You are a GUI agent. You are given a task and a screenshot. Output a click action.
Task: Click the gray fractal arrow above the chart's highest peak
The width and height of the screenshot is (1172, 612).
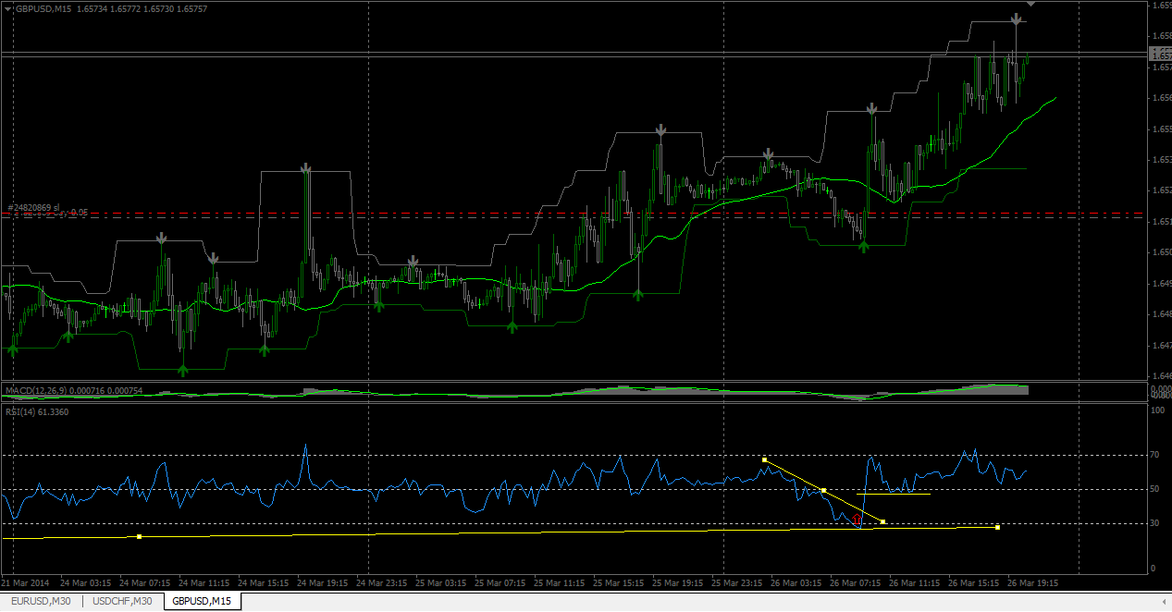[1016, 18]
